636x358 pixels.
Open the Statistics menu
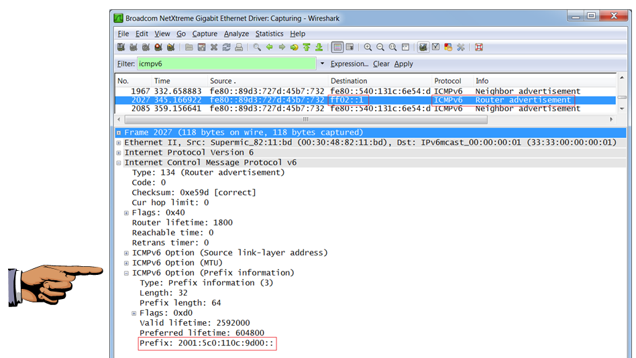pos(269,34)
